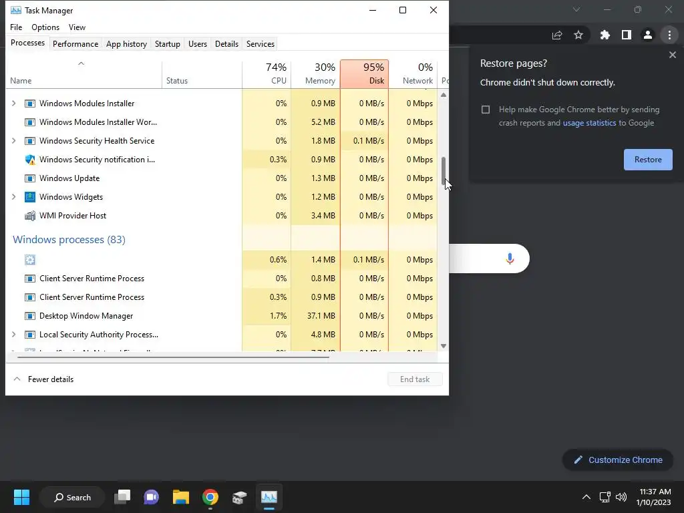Image resolution: width=684 pixels, height=513 pixels.
Task: Expand the Windows Widgets process
Action: click(x=13, y=197)
